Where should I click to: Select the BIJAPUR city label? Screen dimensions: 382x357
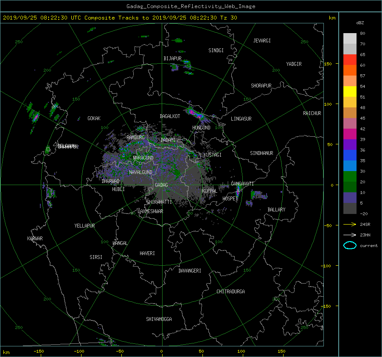(172, 59)
